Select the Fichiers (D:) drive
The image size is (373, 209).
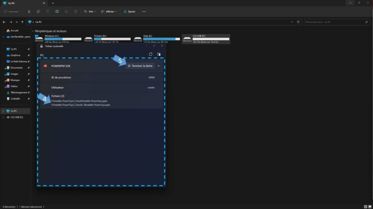click(107, 39)
